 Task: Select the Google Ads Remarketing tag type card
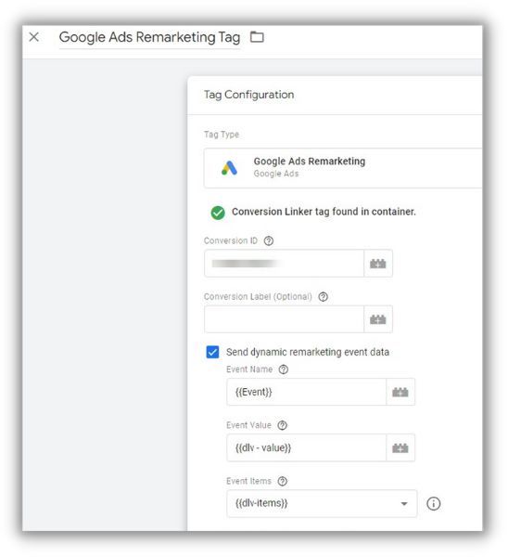(343, 168)
